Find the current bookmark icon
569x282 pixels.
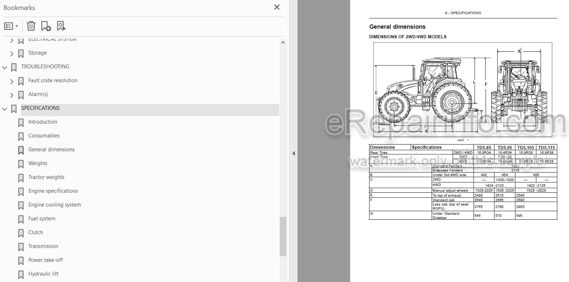click(x=61, y=26)
